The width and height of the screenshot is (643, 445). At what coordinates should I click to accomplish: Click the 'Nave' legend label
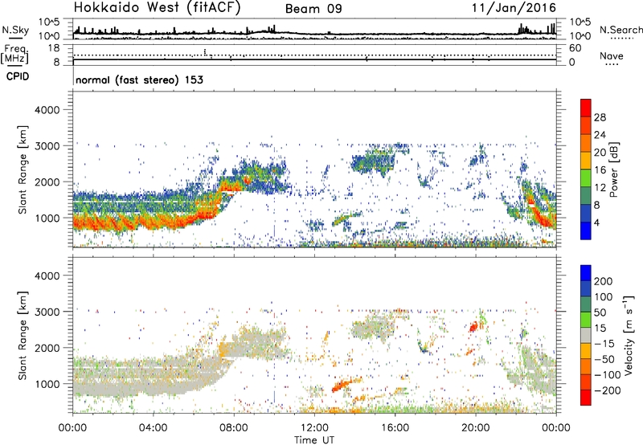[x=611, y=55]
